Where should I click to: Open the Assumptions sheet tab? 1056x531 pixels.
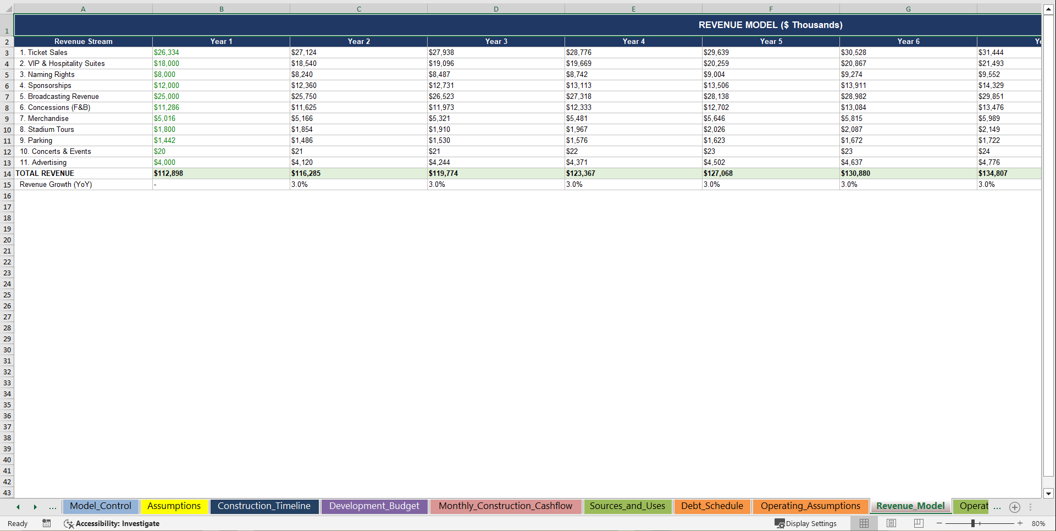coord(174,506)
